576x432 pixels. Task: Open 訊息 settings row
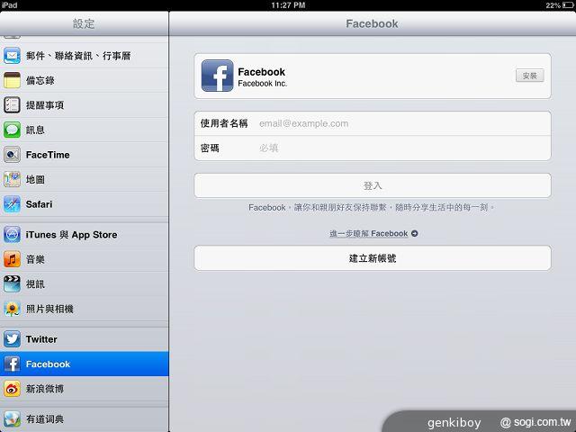tap(84, 130)
